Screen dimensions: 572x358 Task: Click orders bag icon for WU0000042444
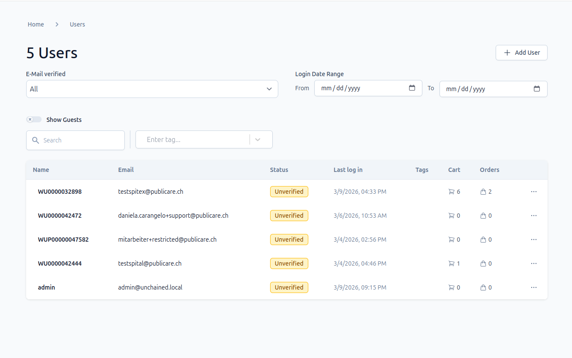pos(483,263)
